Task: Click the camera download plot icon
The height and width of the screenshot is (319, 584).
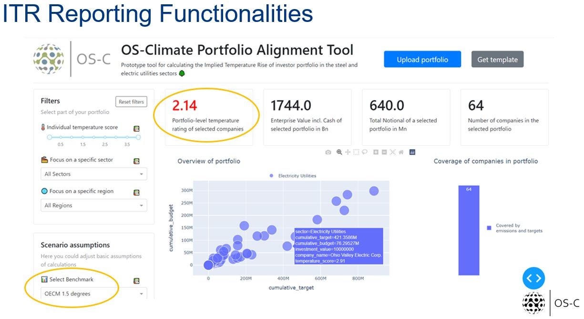Action: pyautogui.click(x=328, y=152)
